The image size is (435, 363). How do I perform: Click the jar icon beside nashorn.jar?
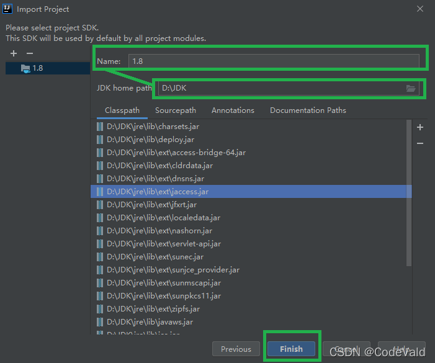[100, 231]
